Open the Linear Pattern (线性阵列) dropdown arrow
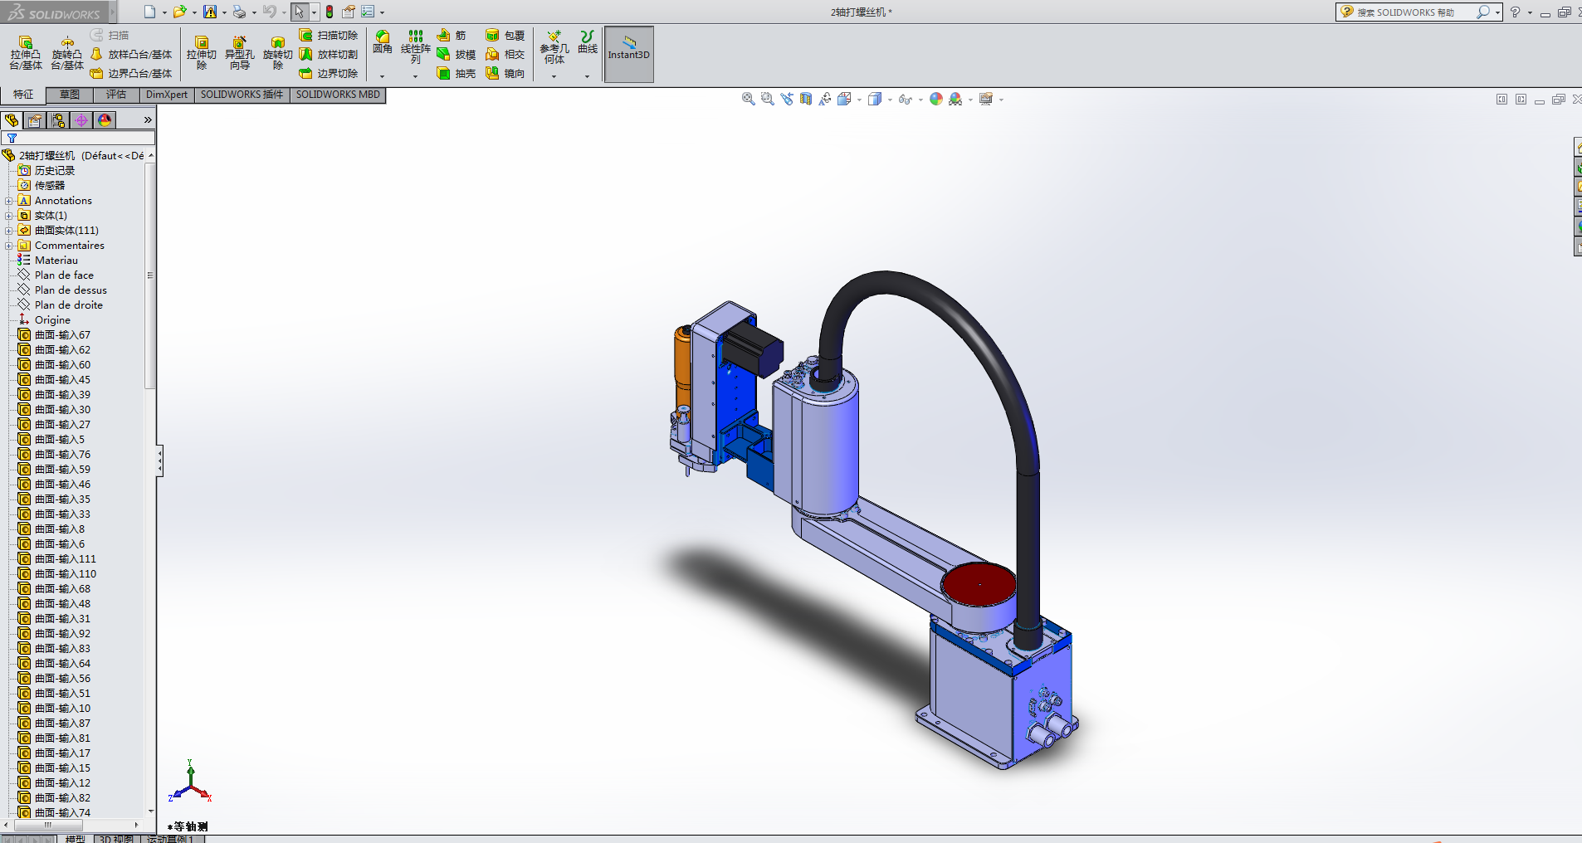Viewport: 1582px width, 843px height. point(415,76)
